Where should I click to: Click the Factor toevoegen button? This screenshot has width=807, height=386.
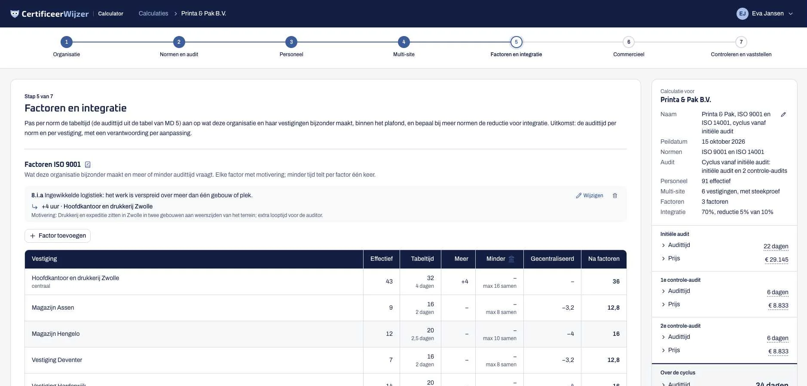tap(58, 236)
